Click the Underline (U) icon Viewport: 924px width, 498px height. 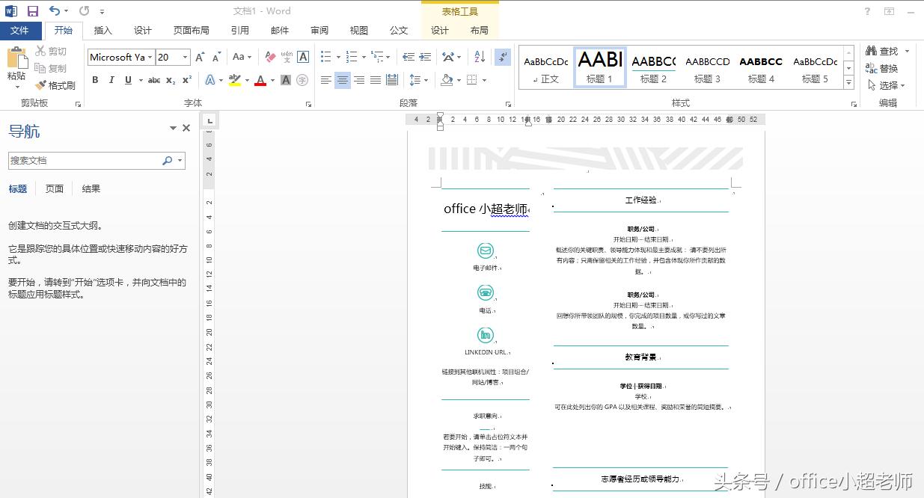point(126,79)
